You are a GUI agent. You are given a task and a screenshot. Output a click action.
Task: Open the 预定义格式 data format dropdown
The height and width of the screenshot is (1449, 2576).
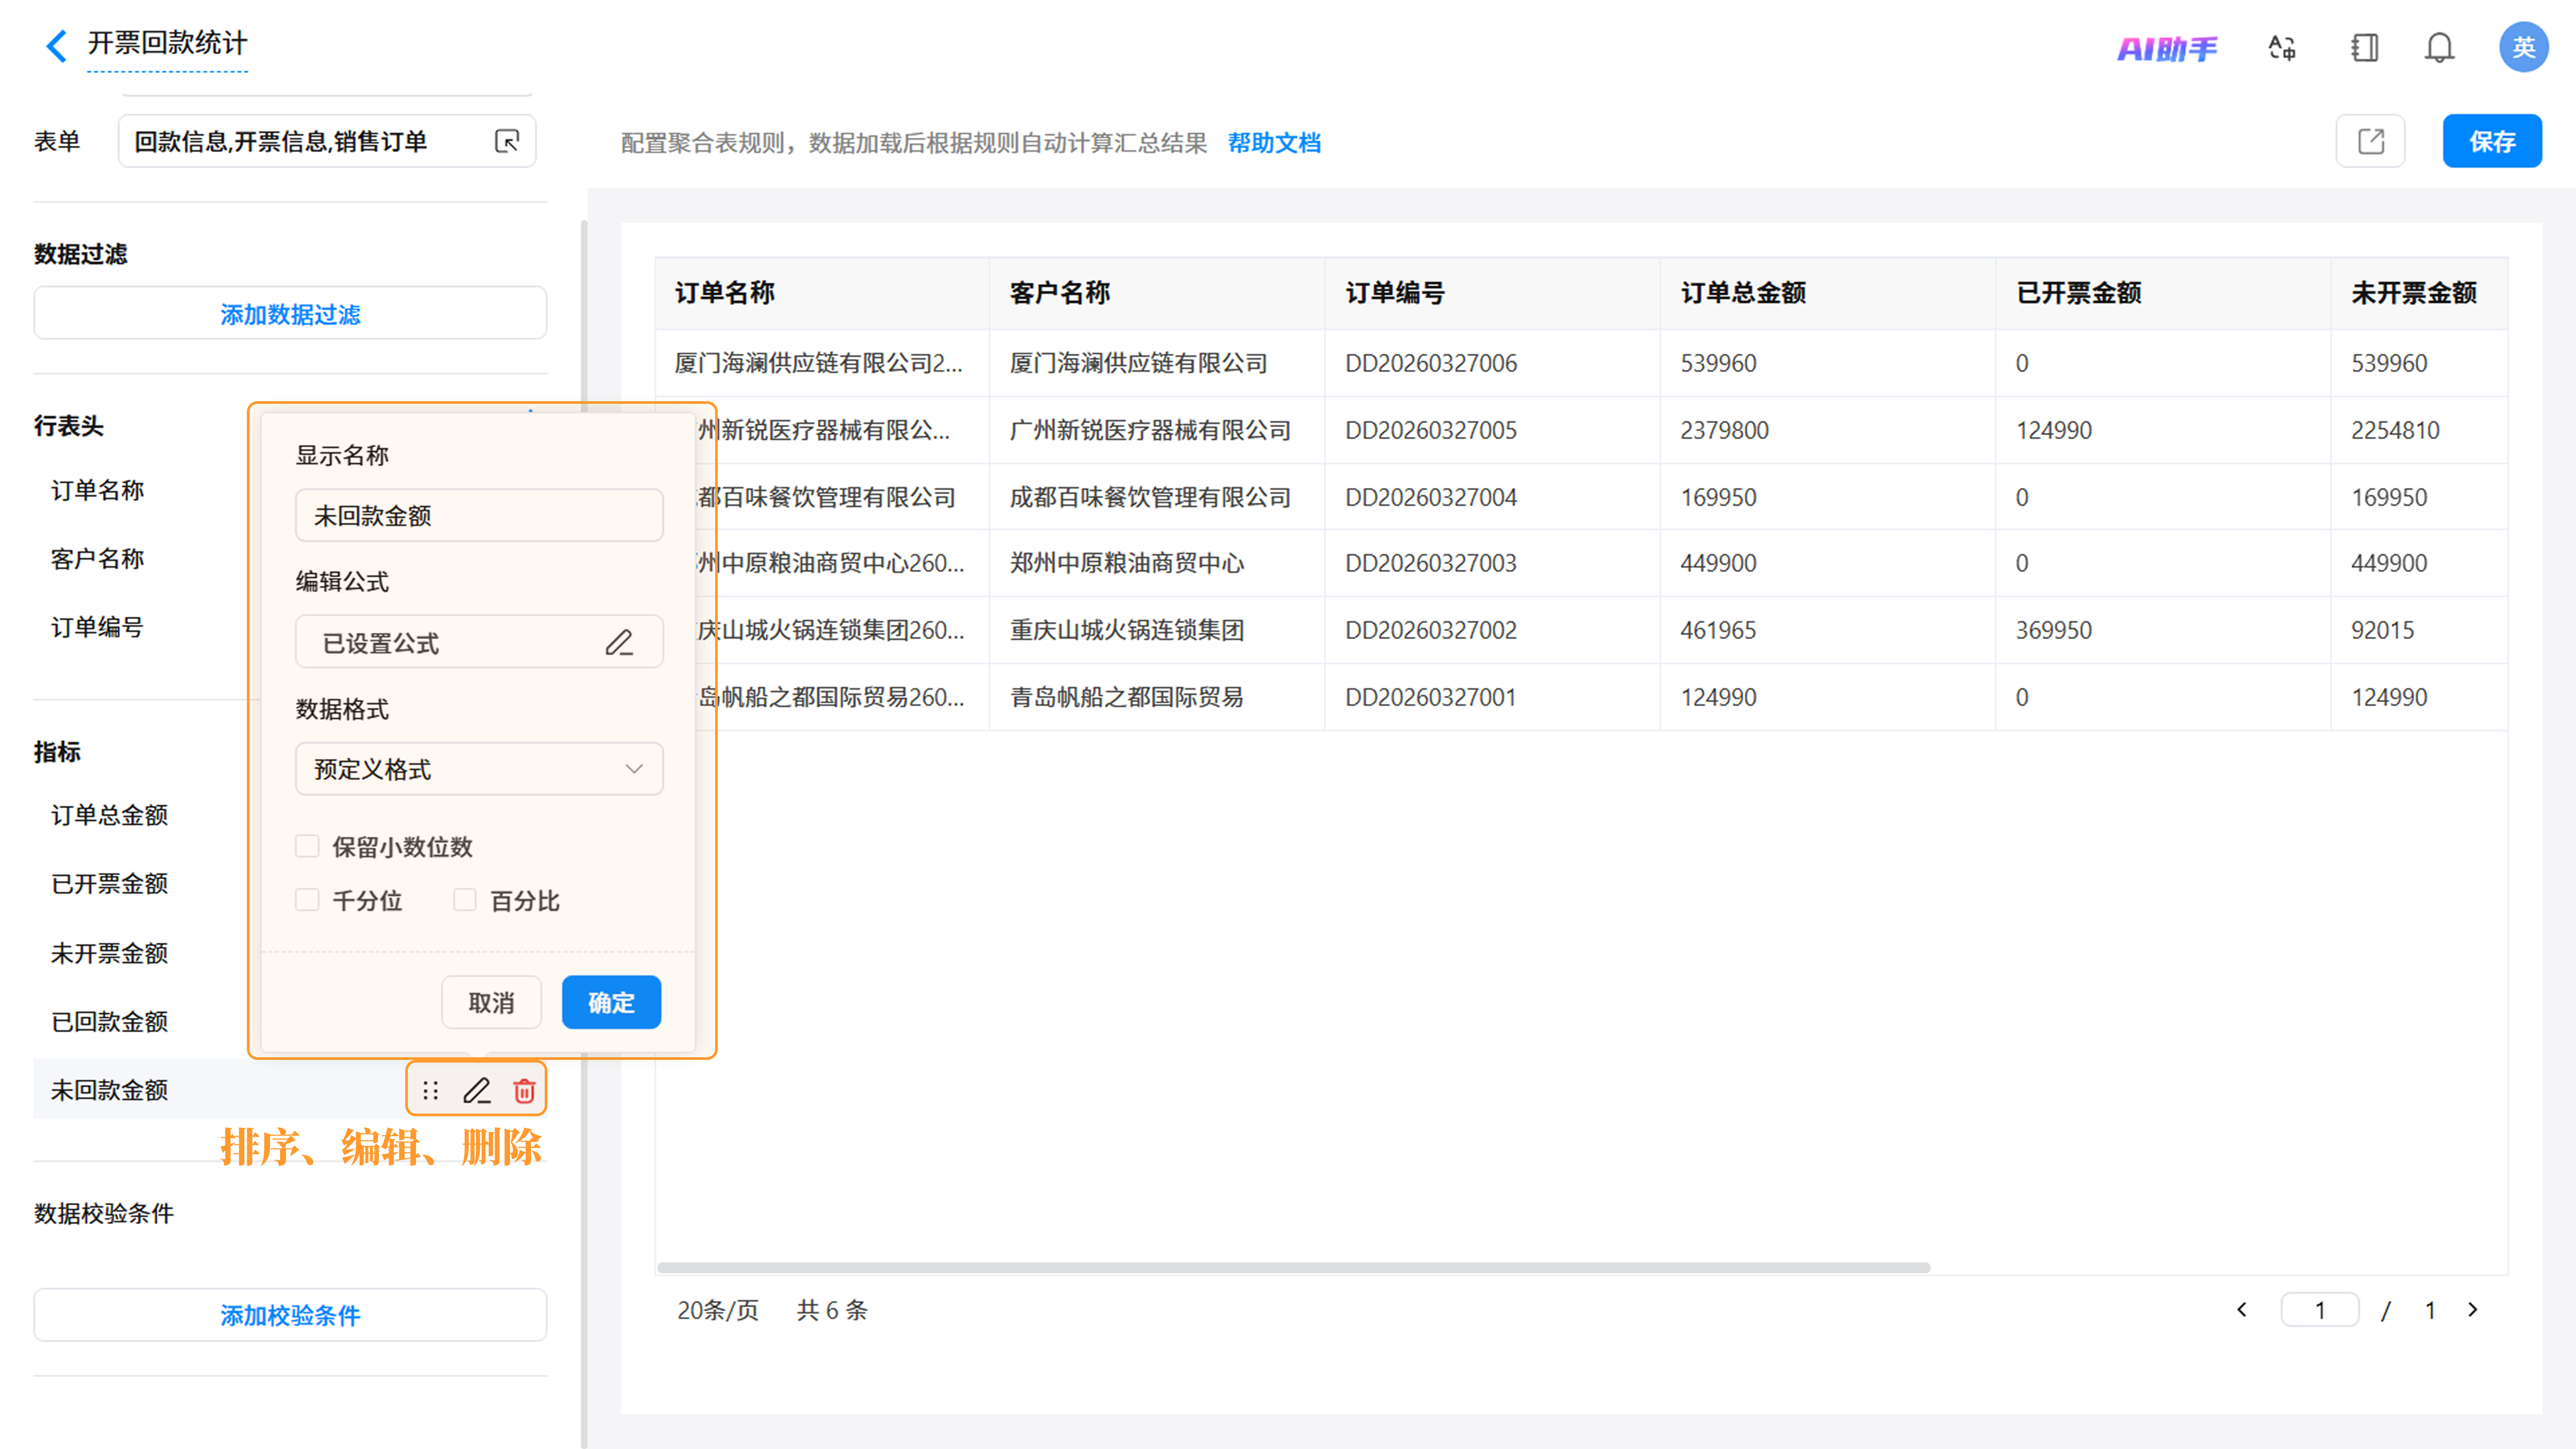pyautogui.click(x=479, y=769)
